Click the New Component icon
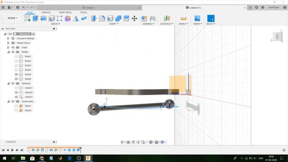The image size is (288, 162). click(x=144, y=18)
